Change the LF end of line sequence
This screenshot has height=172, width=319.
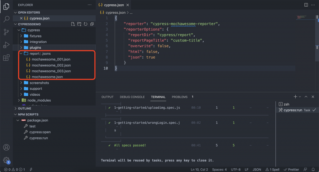pyautogui.click(x=246, y=170)
